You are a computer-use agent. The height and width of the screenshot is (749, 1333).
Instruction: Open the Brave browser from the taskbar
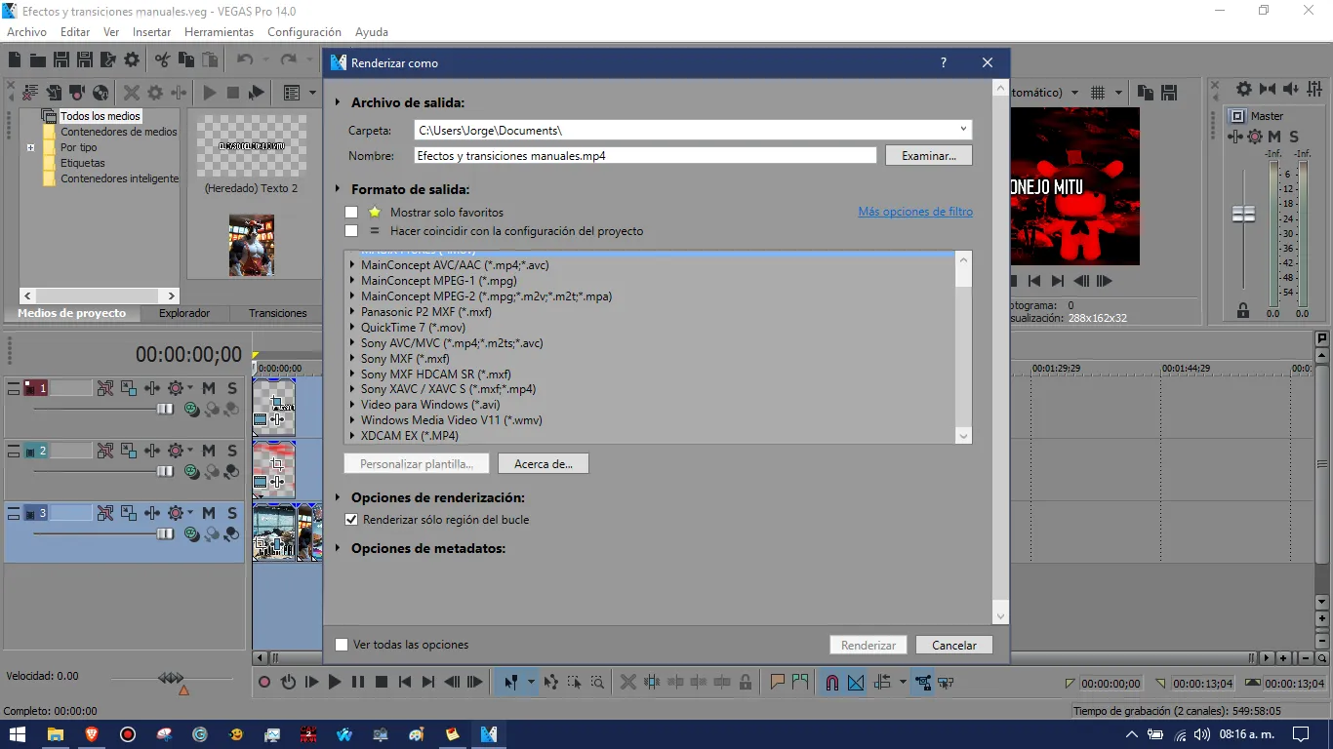click(x=92, y=734)
